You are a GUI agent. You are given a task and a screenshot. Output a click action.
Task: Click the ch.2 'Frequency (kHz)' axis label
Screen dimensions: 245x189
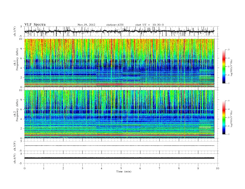[x=17, y=110]
